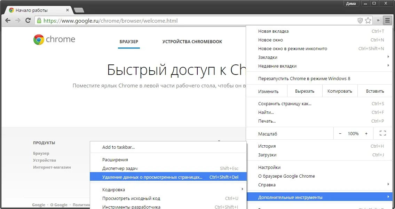The width and height of the screenshot is (395, 209).
Task: Click the Дима profile button
Action: tap(351, 3)
